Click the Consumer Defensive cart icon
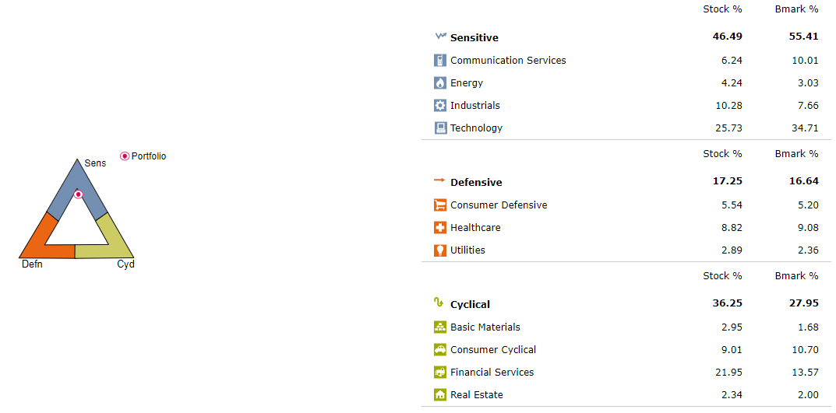Image resolution: width=836 pixels, height=413 pixels. 440,205
